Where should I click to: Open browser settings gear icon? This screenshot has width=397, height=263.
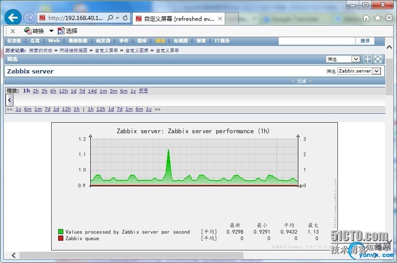point(389,18)
